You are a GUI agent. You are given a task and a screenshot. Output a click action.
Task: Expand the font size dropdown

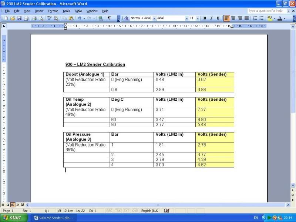tap(198, 18)
